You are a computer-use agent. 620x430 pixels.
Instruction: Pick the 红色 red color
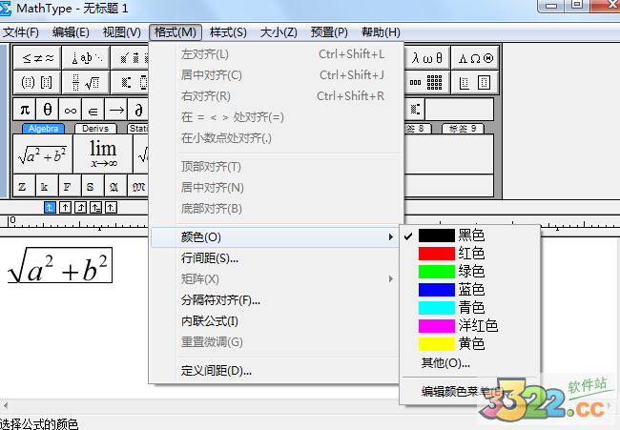[x=469, y=254]
